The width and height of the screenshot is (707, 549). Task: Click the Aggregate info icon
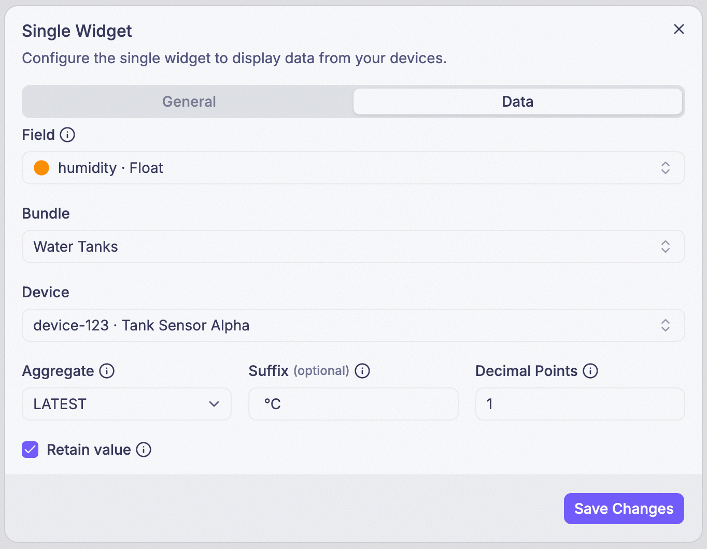[x=107, y=371]
